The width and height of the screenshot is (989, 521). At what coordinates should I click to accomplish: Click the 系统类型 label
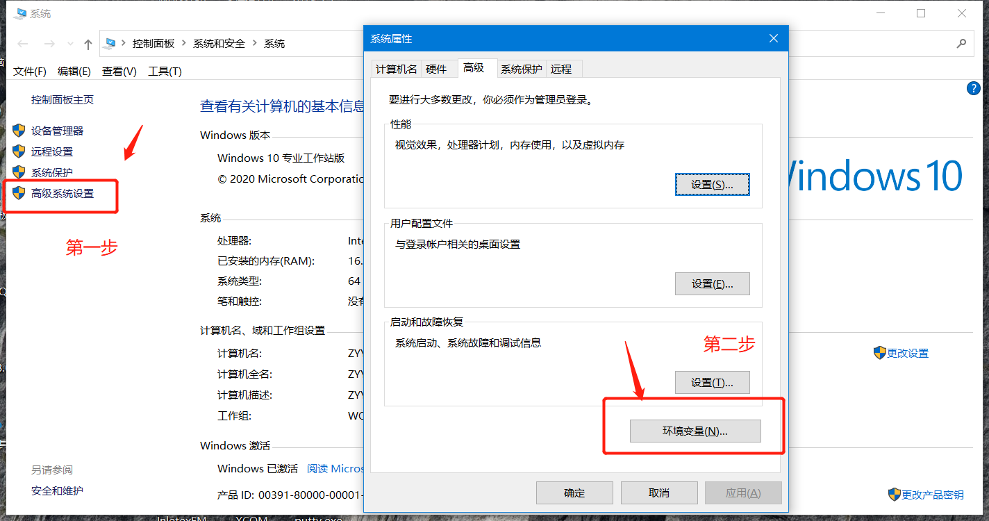coord(240,281)
